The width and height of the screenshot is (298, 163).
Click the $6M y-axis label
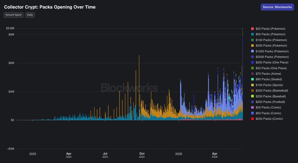(x=11, y=63)
